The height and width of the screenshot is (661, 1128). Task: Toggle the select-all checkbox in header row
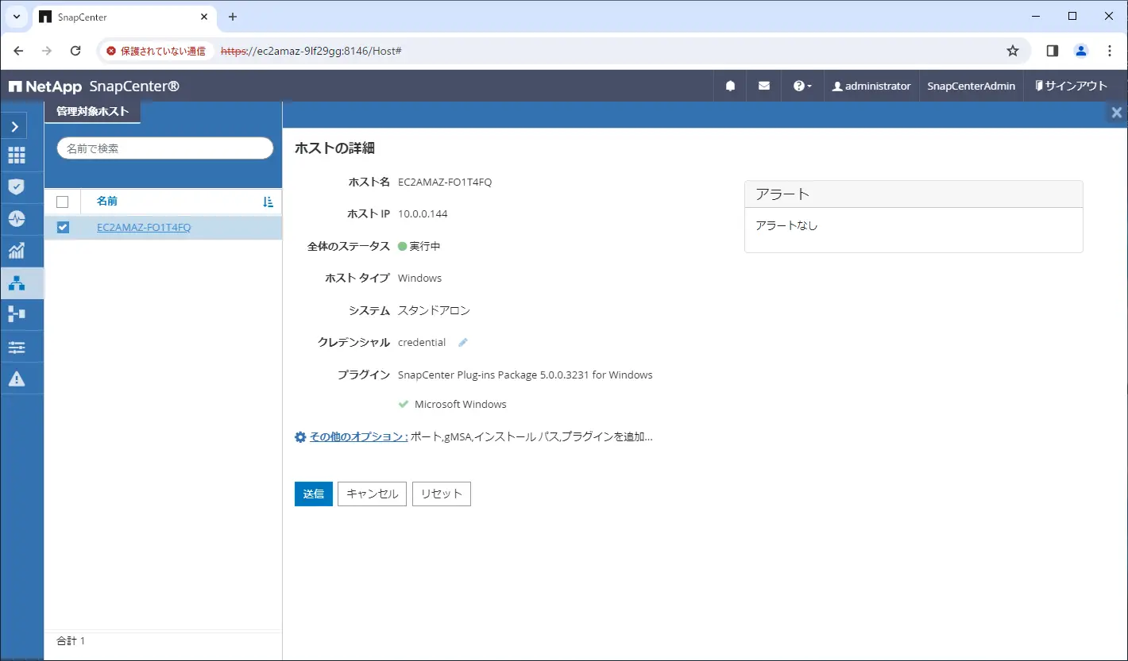point(63,202)
